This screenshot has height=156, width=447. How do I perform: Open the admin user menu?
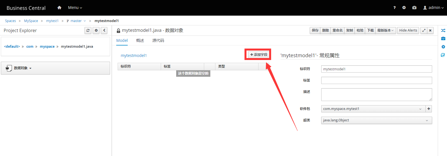pos(433,8)
